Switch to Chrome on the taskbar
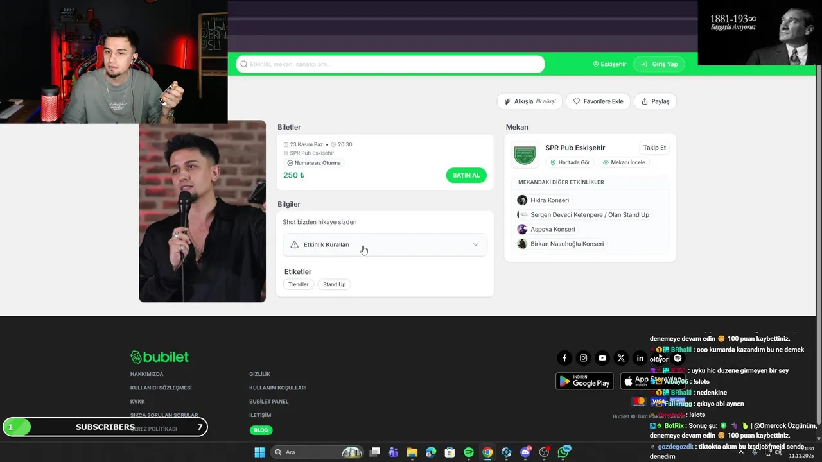 click(x=487, y=452)
